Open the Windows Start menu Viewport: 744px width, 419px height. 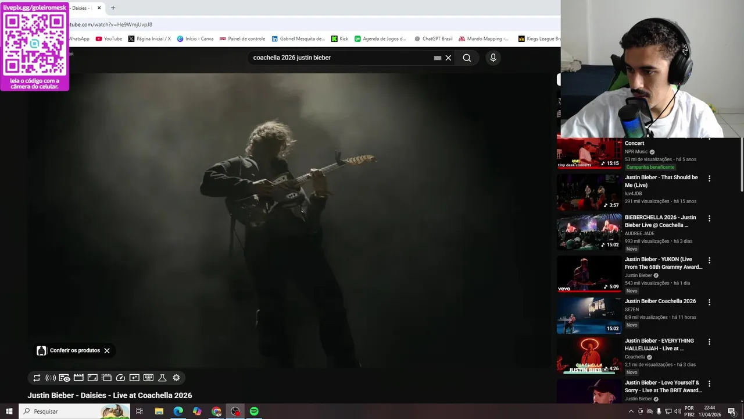click(x=9, y=411)
